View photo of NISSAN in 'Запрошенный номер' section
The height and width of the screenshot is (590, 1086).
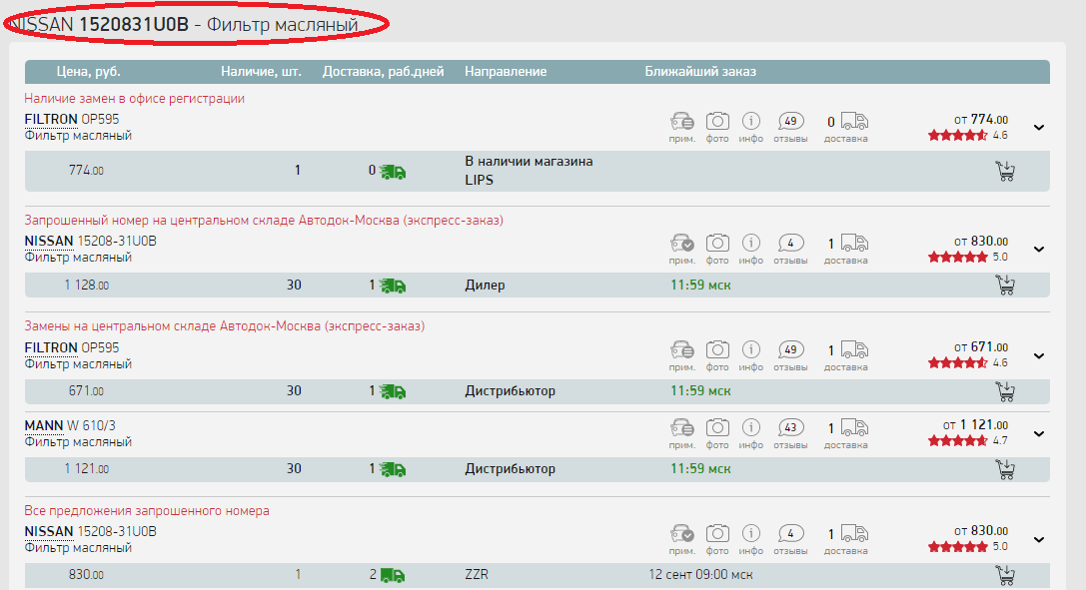pyautogui.click(x=717, y=244)
